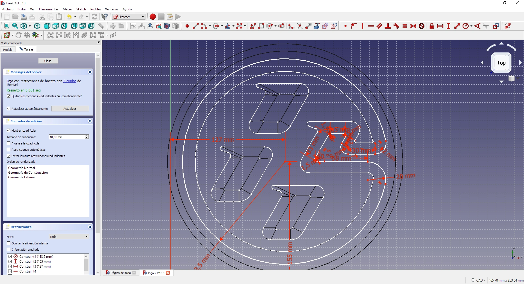Open the Filtro Todo dropdown
This screenshot has height=284, width=524.
(69, 236)
